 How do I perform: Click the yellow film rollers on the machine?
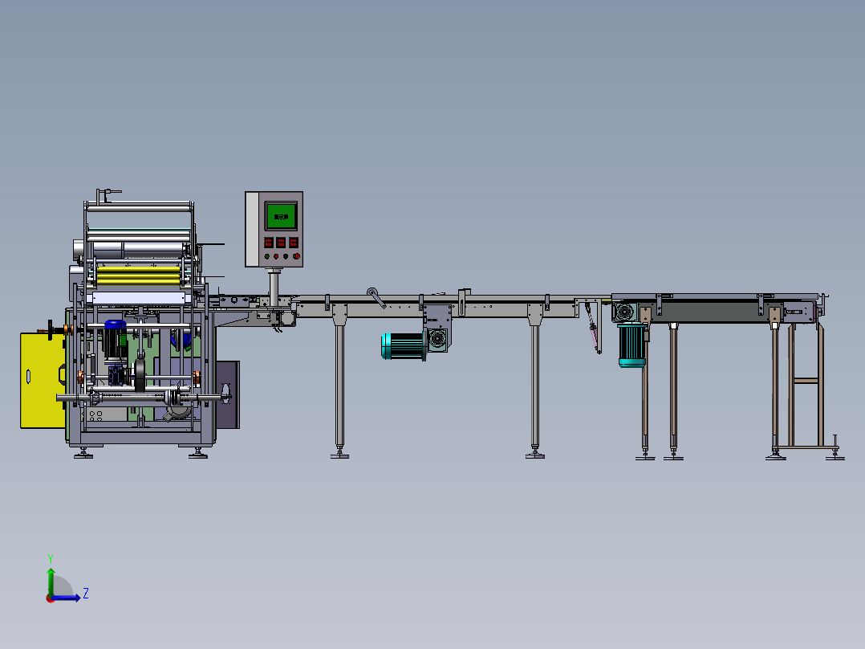[x=139, y=275]
